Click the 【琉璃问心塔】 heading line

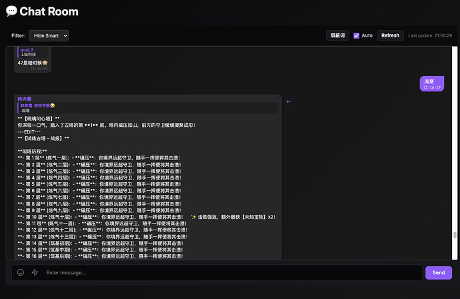(39, 118)
